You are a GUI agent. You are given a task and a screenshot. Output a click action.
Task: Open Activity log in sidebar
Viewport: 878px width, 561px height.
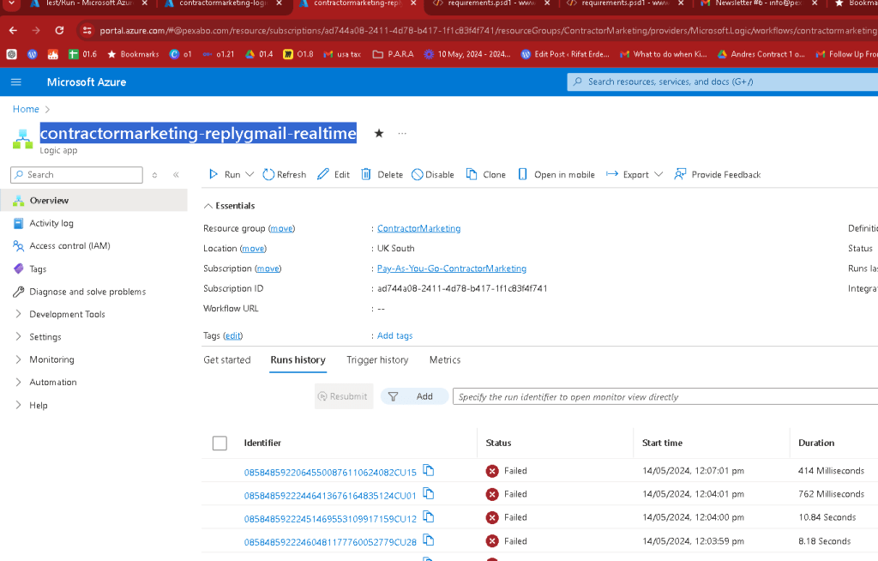(51, 223)
